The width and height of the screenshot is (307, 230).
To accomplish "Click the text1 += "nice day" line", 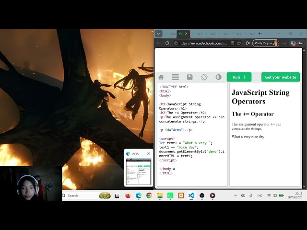I will tap(179, 147).
